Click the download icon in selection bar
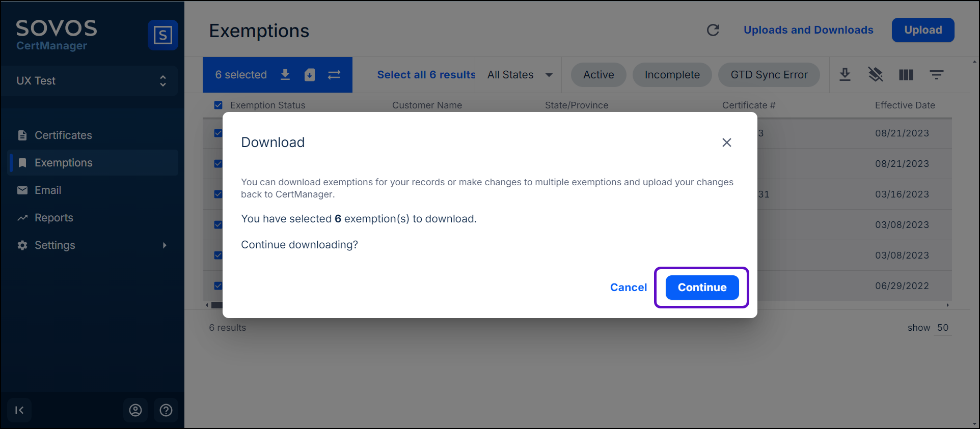The height and width of the screenshot is (429, 980). (285, 75)
